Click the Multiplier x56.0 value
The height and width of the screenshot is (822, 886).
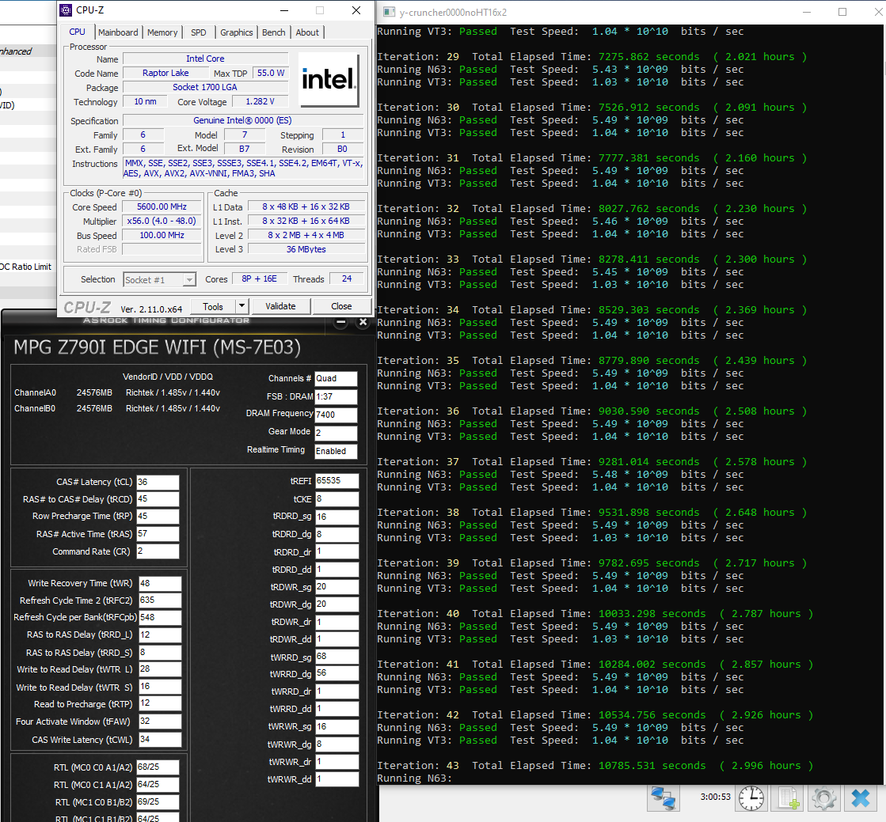(162, 222)
